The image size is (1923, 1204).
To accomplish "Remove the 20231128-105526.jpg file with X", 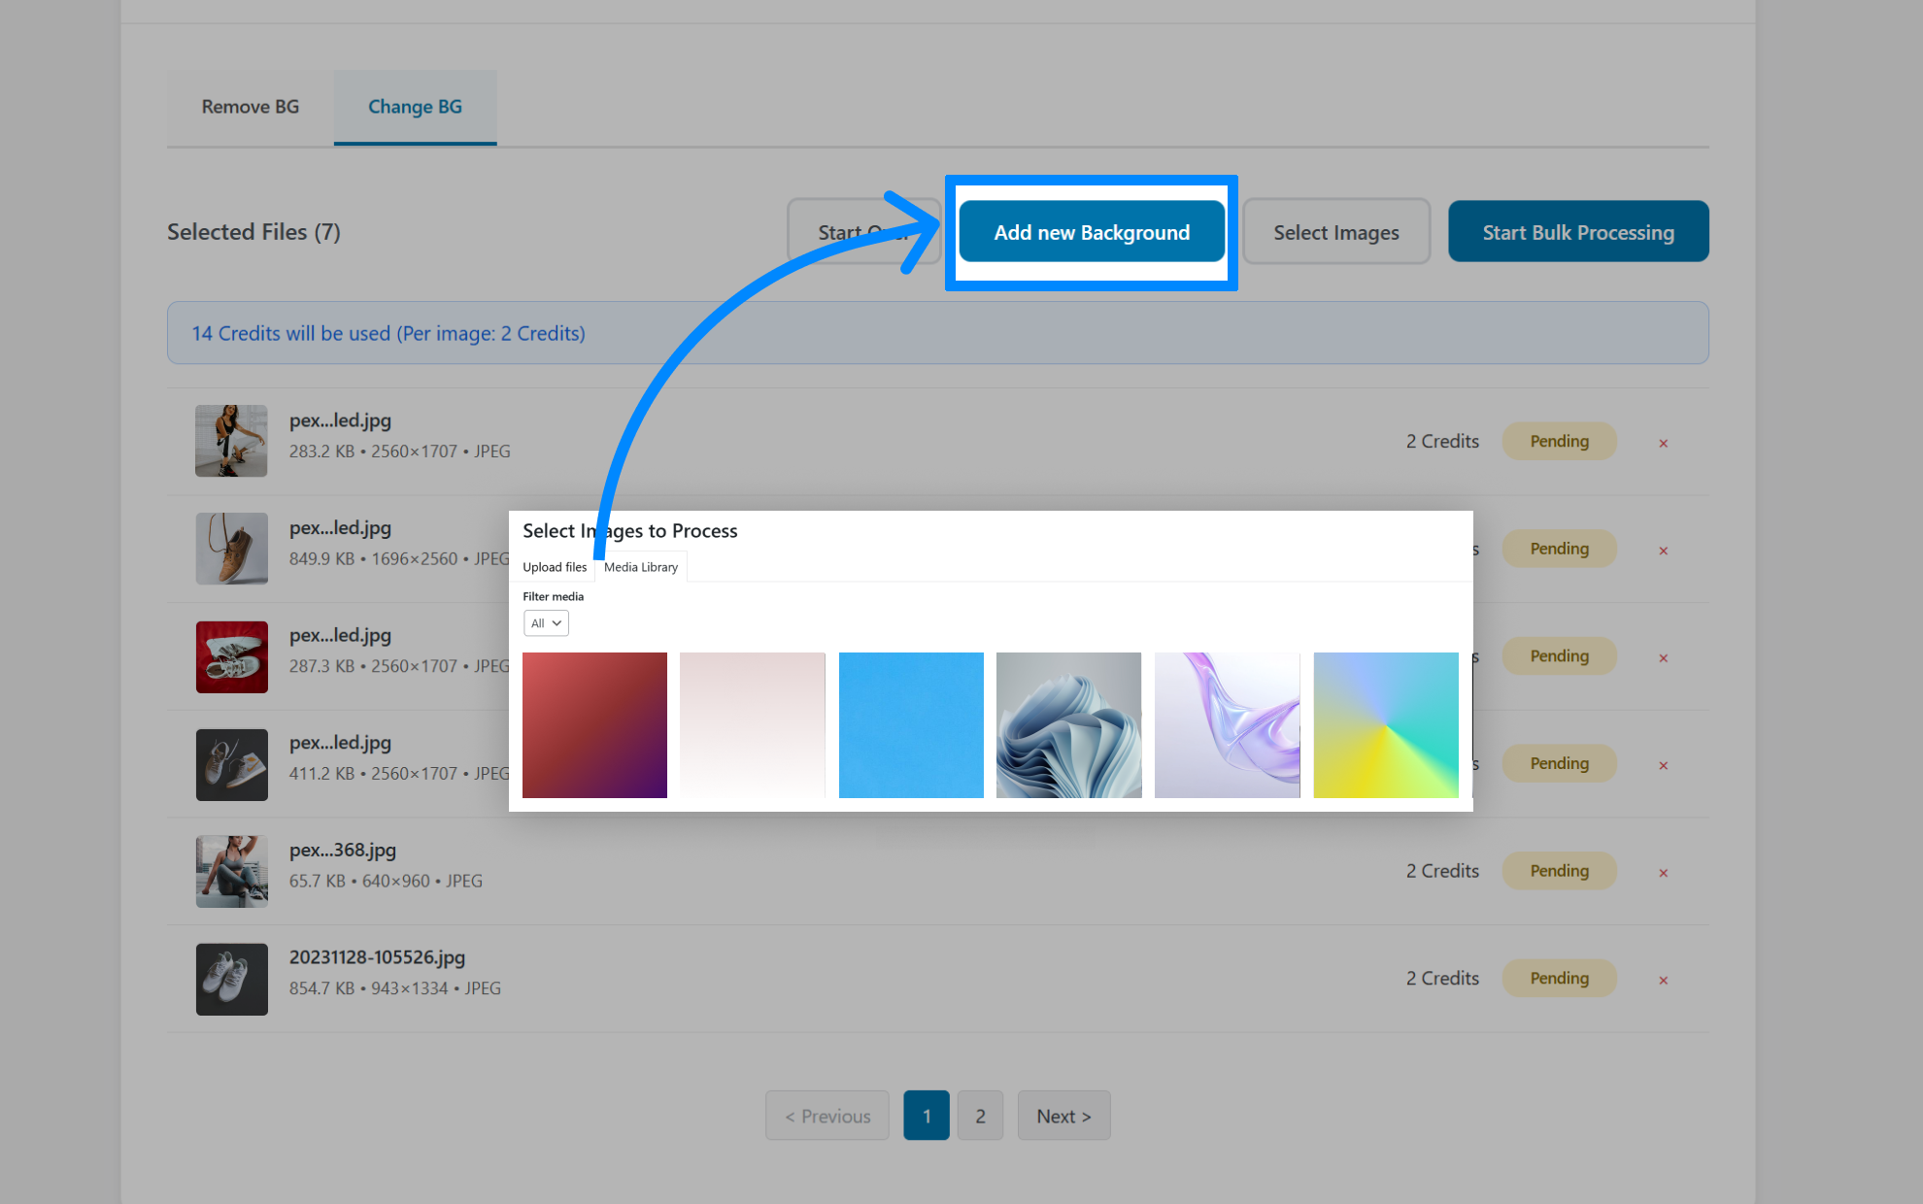I will coord(1663,980).
